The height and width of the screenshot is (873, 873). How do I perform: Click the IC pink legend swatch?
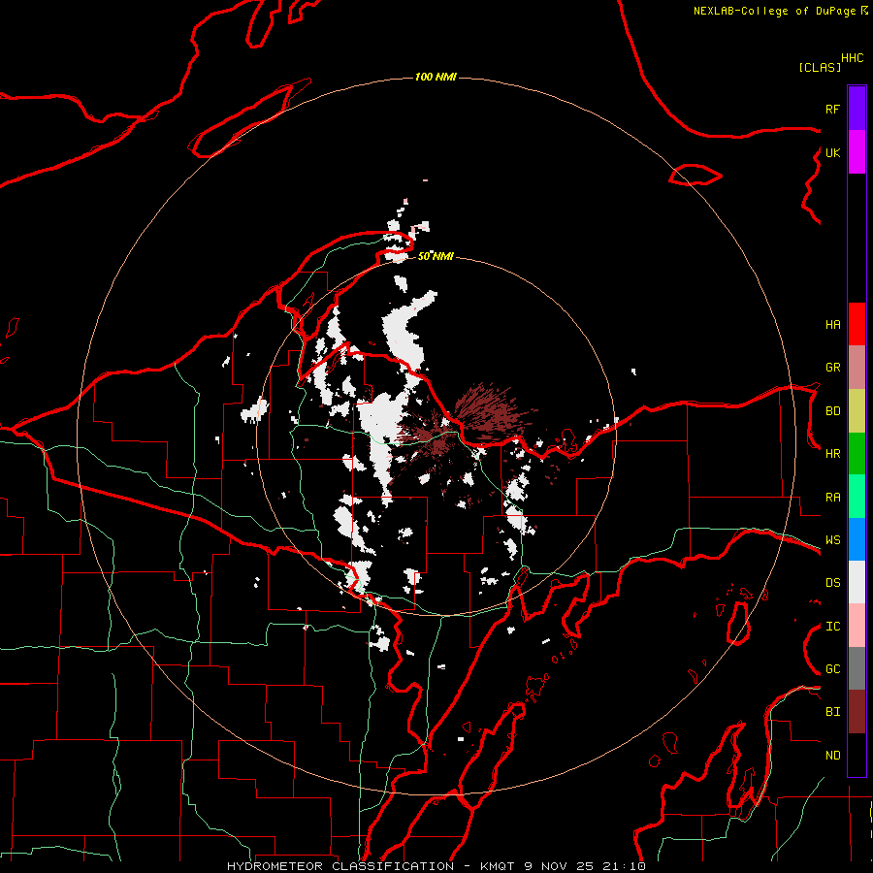coord(857,626)
